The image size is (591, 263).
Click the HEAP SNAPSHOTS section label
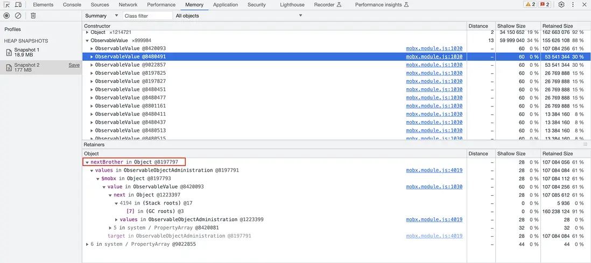coord(26,41)
